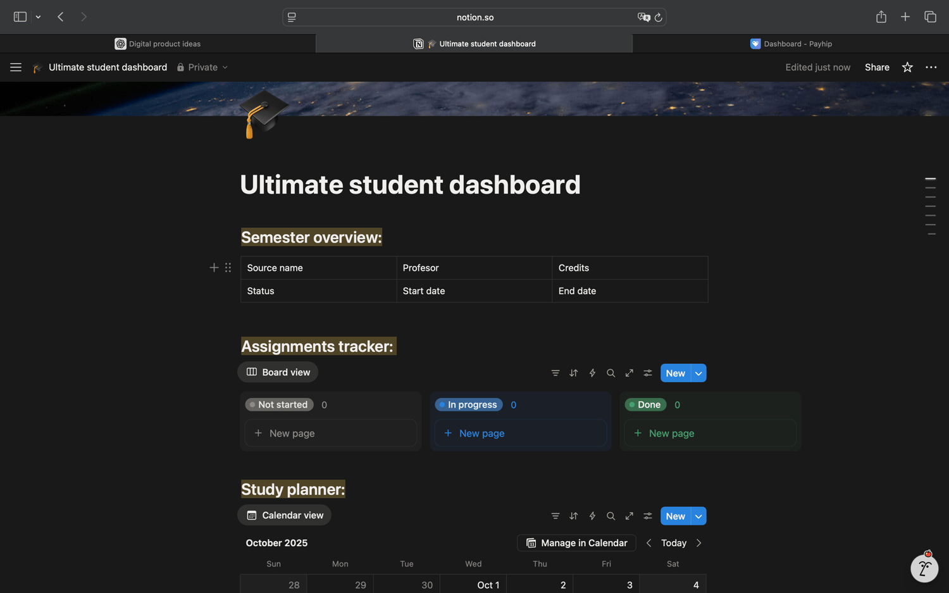This screenshot has height=593, width=949.
Task: Favorite this page with the star
Action: (907, 68)
